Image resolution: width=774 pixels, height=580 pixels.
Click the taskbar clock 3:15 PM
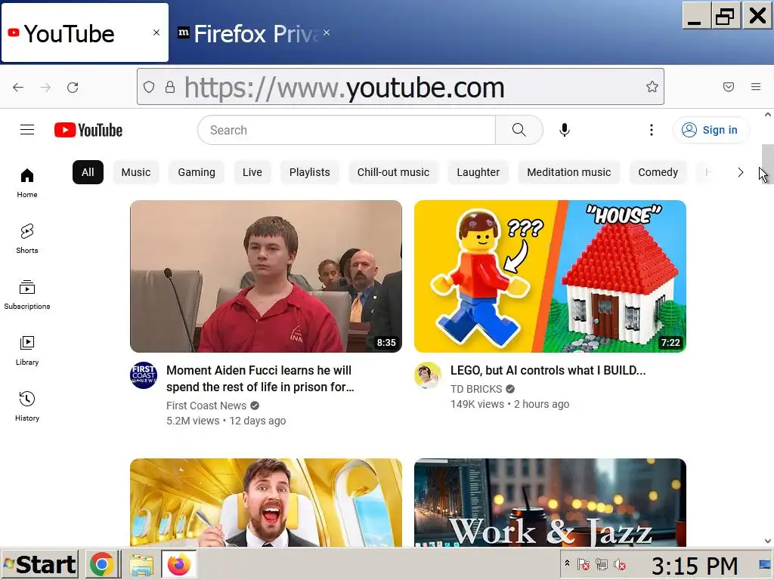pos(694,565)
